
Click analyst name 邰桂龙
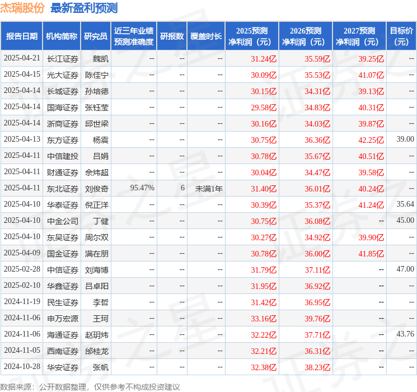click(x=97, y=351)
